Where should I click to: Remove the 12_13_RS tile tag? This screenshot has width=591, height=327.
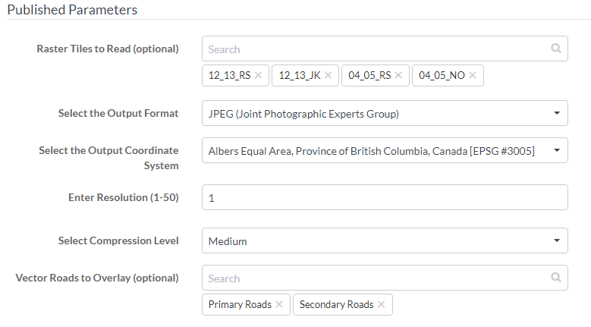click(x=258, y=75)
